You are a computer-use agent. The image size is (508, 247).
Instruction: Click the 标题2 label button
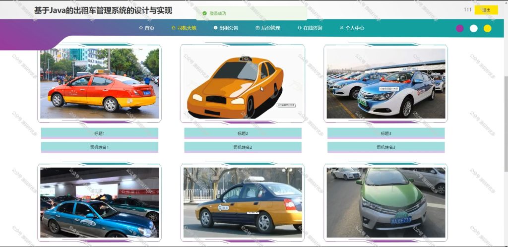click(x=243, y=133)
